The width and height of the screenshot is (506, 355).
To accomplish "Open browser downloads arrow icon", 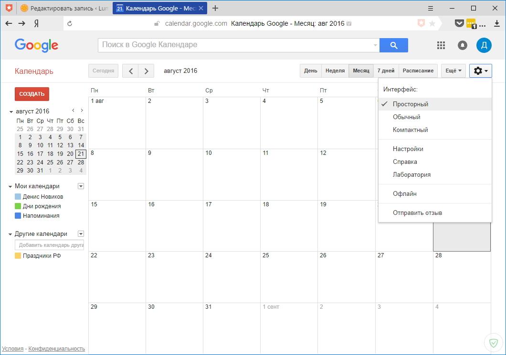I will pos(497,23).
